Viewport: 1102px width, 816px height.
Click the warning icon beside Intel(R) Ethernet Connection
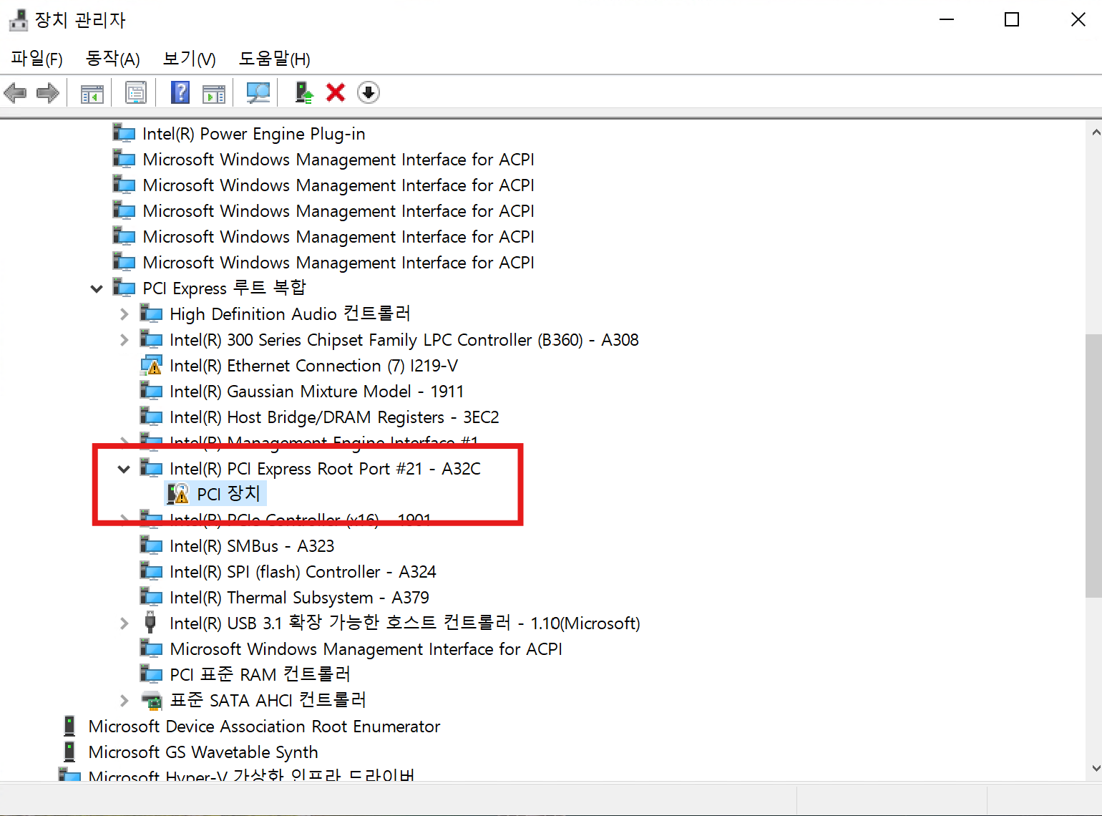click(151, 365)
